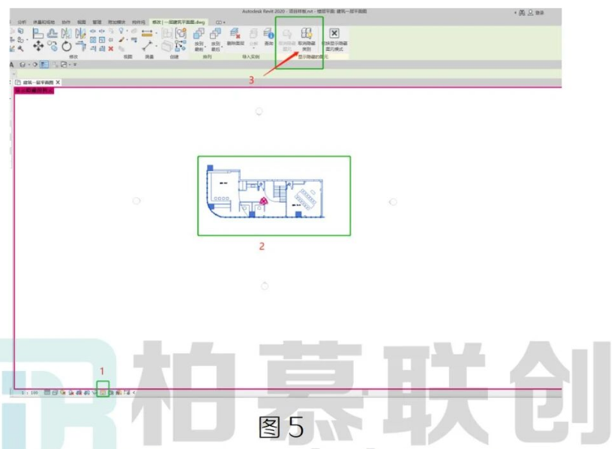
Task: Select the Scale tool
Action: pos(102,40)
